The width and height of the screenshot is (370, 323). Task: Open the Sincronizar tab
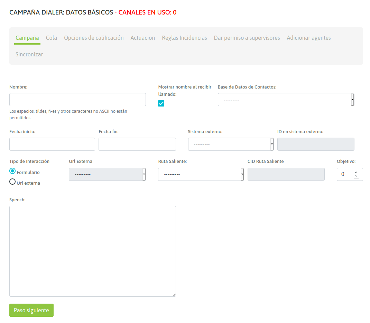pos(29,54)
